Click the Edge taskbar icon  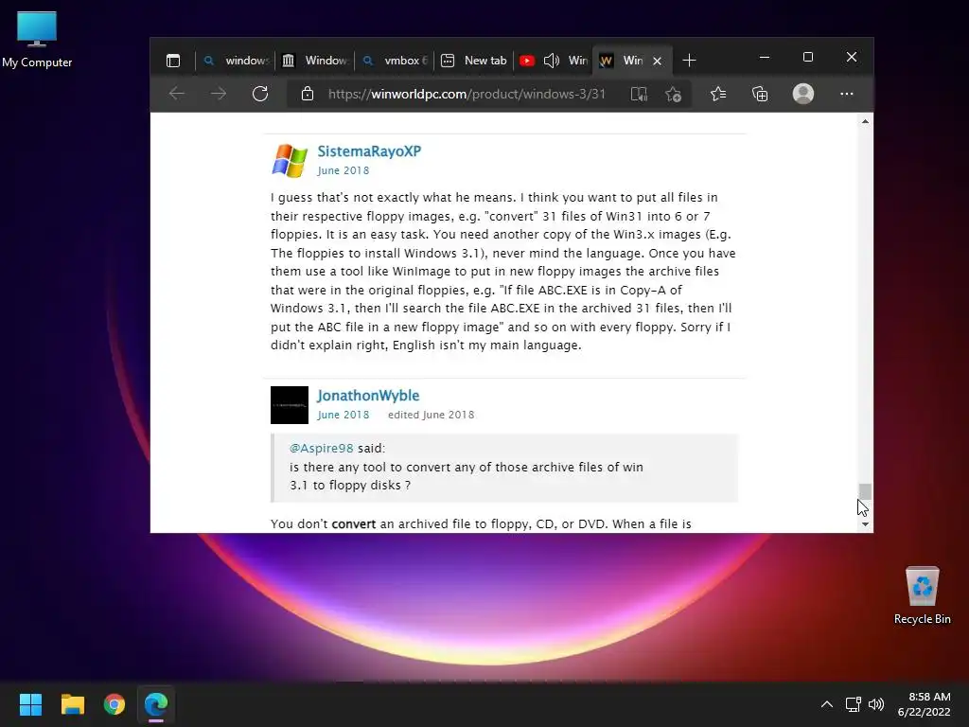coord(156,704)
